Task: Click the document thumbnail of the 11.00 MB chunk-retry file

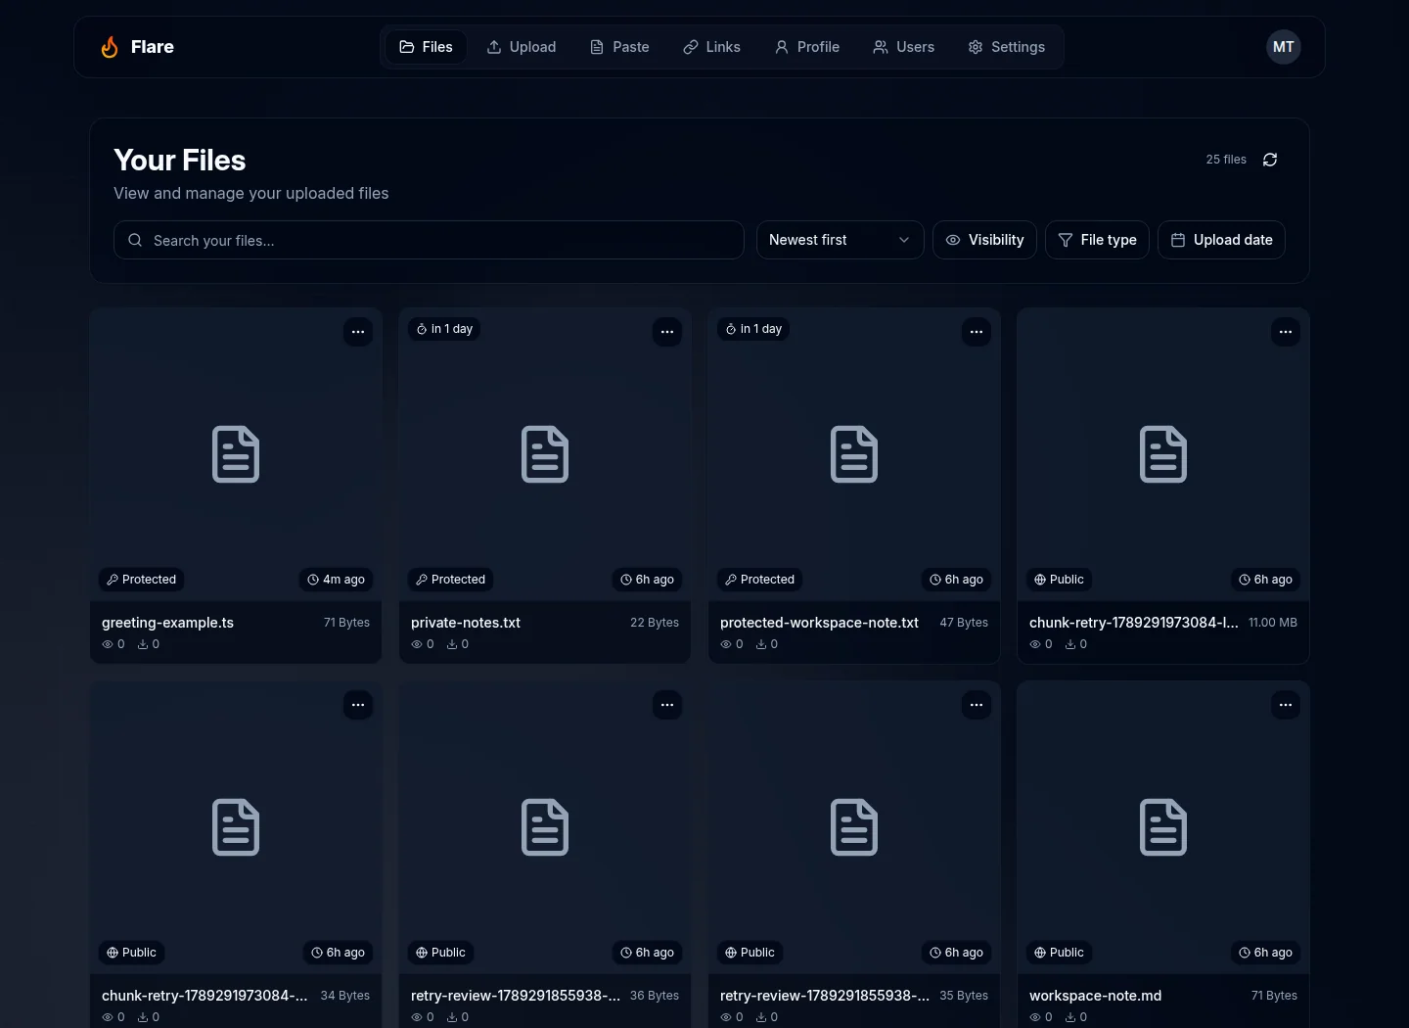Action: click(x=1163, y=454)
